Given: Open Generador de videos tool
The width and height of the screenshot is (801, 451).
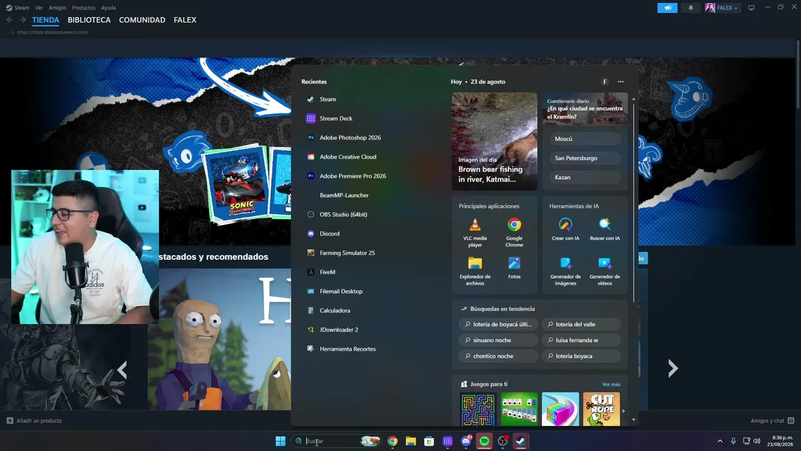Looking at the screenshot, I should pos(605,271).
